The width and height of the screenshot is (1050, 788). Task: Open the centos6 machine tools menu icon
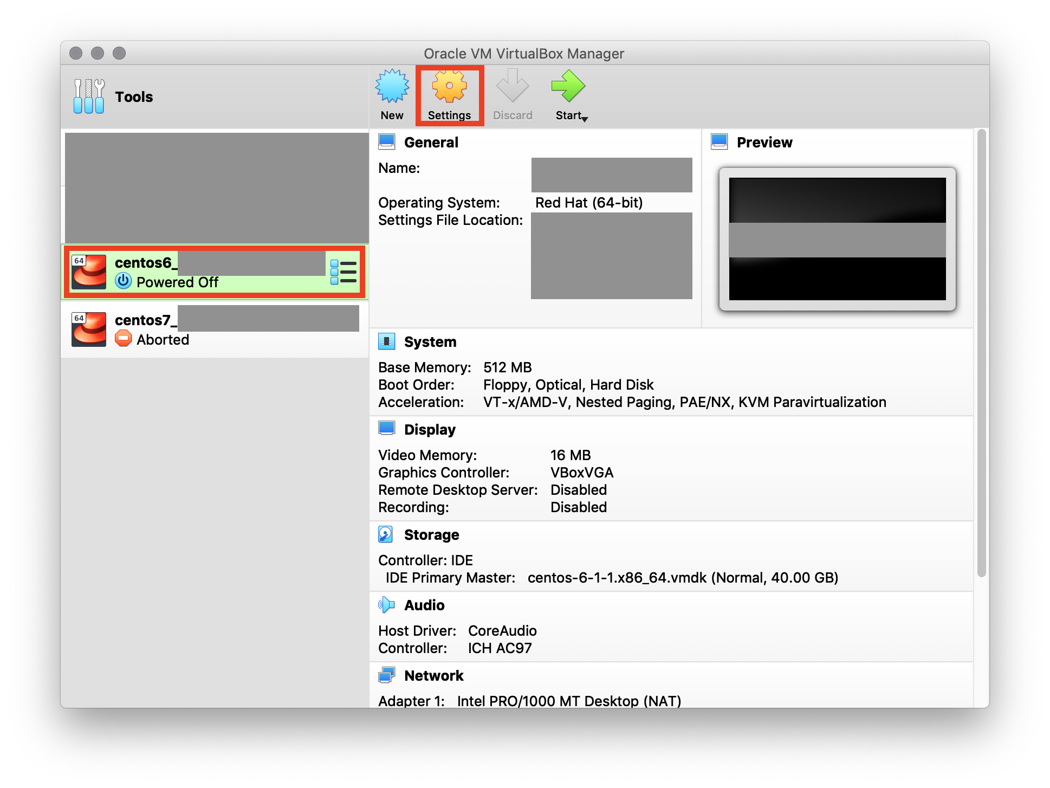point(343,272)
